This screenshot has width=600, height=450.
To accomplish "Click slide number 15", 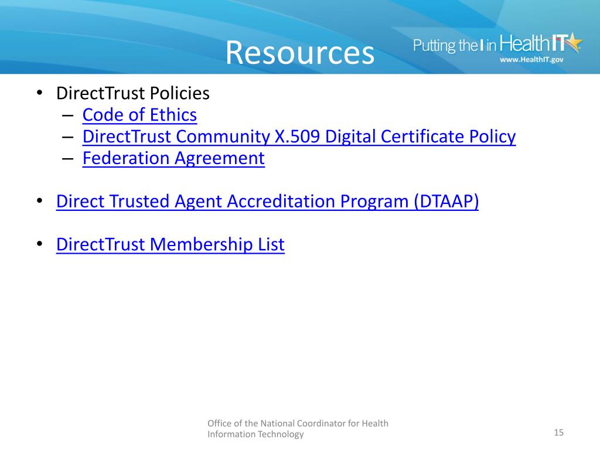I will 558,432.
